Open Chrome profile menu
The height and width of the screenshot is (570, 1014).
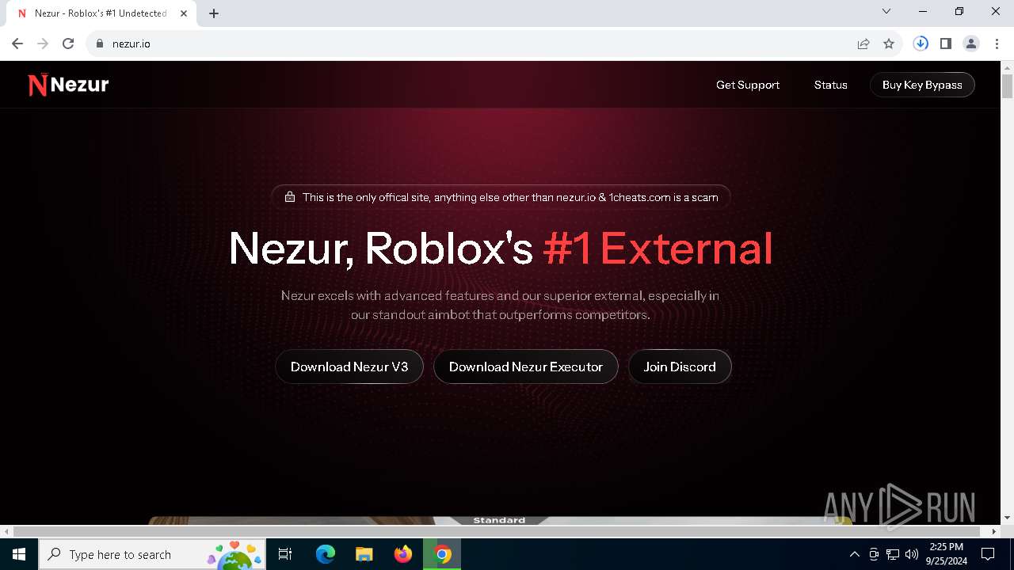click(971, 44)
